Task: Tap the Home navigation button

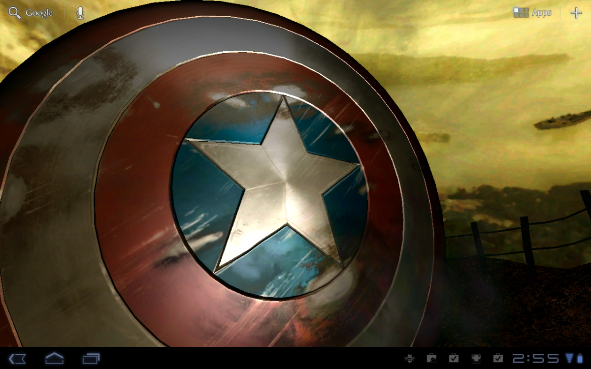Action: pyautogui.click(x=55, y=358)
